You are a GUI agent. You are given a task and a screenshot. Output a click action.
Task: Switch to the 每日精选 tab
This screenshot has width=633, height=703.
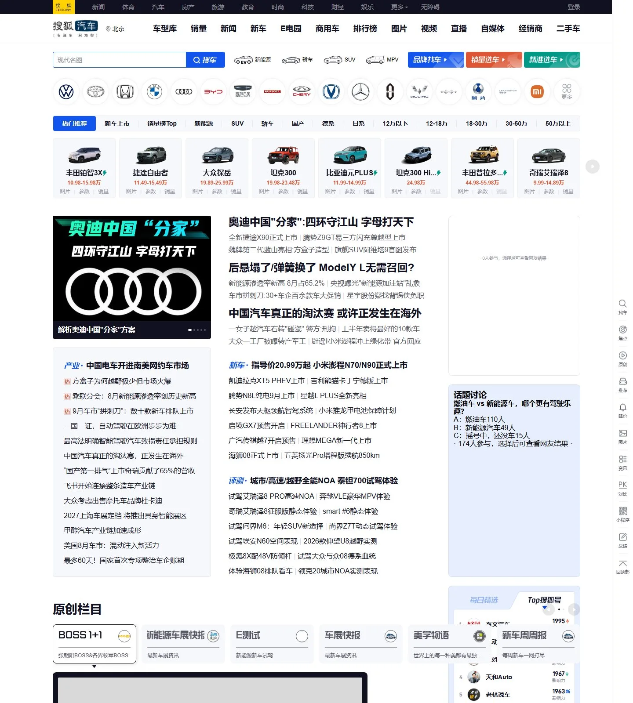point(484,600)
